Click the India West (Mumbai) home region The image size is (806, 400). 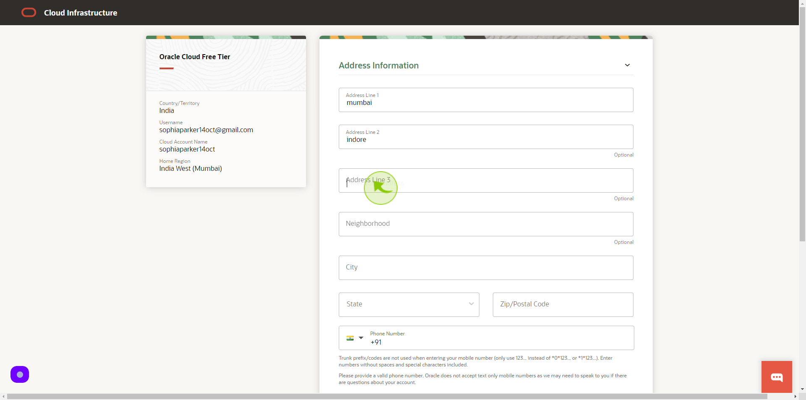point(191,169)
